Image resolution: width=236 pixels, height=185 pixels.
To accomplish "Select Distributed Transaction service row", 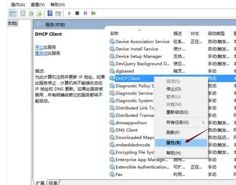I will [x=131, y=115].
